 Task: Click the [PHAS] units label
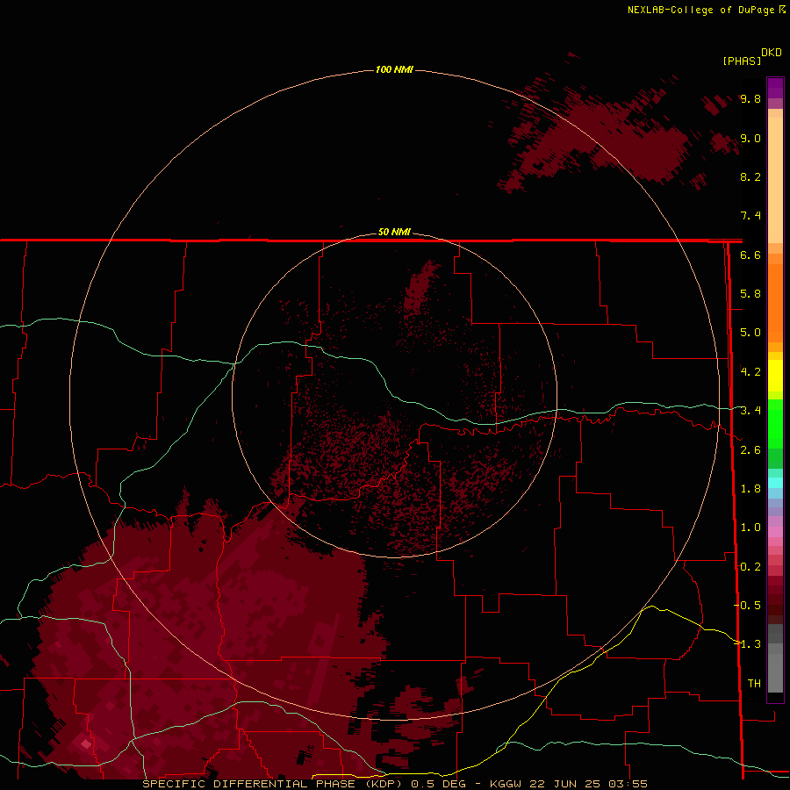(x=742, y=61)
